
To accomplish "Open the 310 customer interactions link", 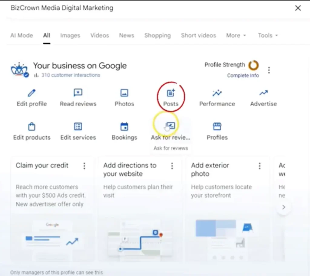I will 71,75.
